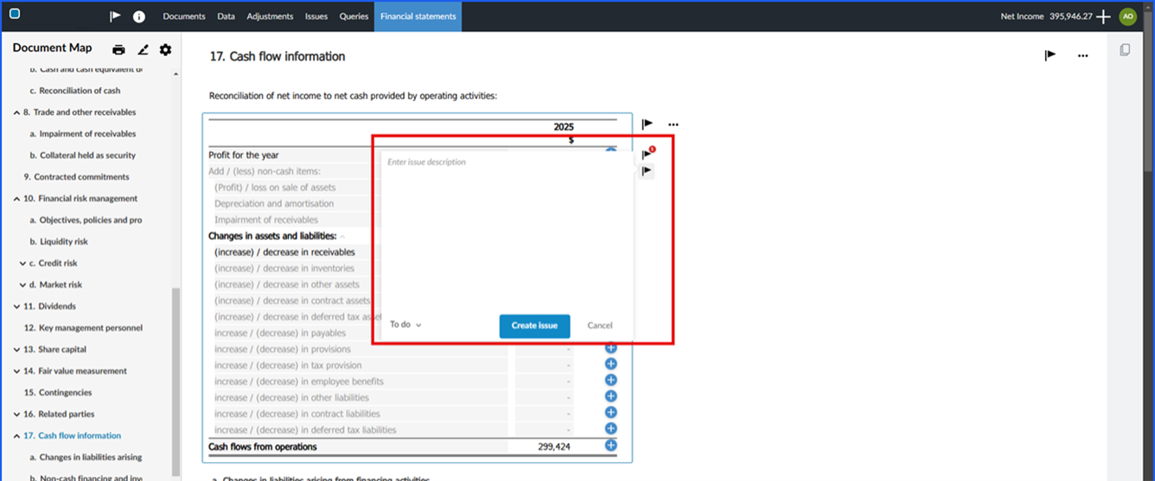Viewport: 1155px width, 481px height.
Task: Print the document from Document Map
Action: point(119,50)
